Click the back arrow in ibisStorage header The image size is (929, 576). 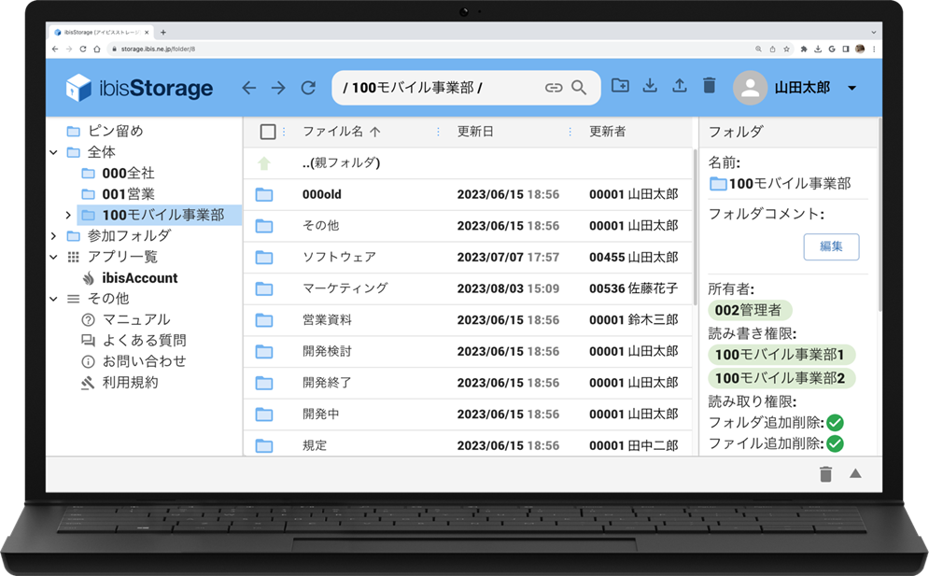pos(248,88)
